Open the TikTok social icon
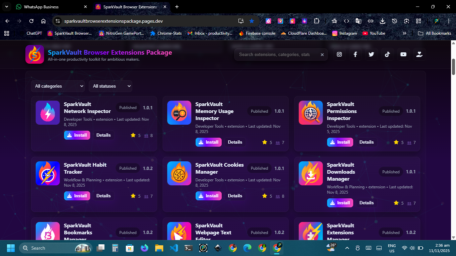Screen dimensions: 456x256 pyautogui.click(x=387, y=54)
